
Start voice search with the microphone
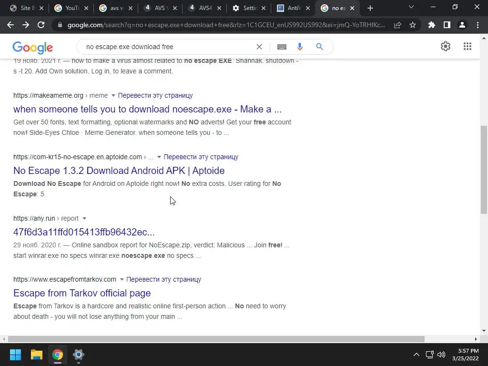tap(299, 47)
